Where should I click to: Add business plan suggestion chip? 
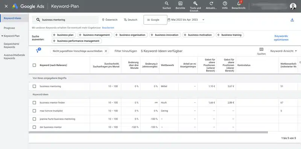(64, 35)
